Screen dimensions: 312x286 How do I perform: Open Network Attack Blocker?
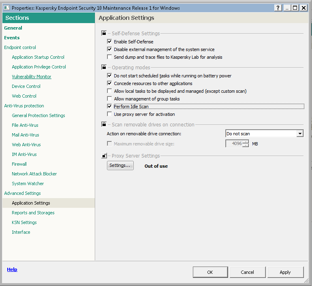pos(34,174)
